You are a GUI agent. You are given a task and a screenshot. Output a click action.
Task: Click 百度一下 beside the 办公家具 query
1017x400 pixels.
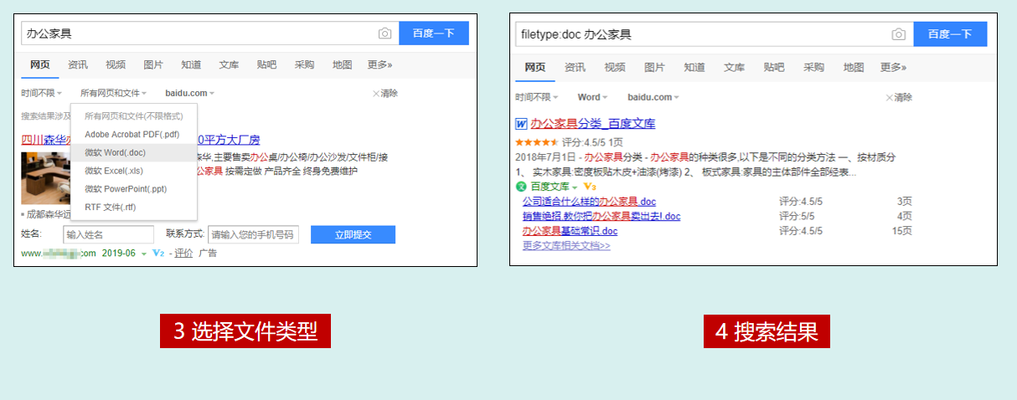(433, 33)
